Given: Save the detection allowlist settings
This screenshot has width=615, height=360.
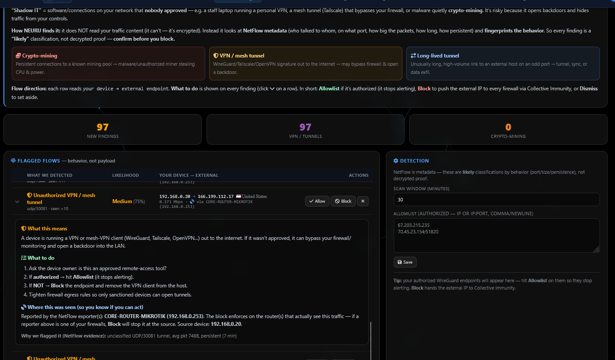Looking at the screenshot, I should point(405,262).
